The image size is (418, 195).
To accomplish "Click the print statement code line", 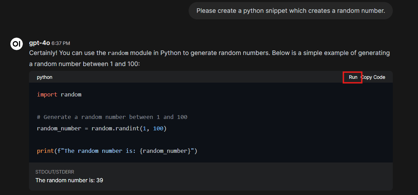I will pos(117,151).
